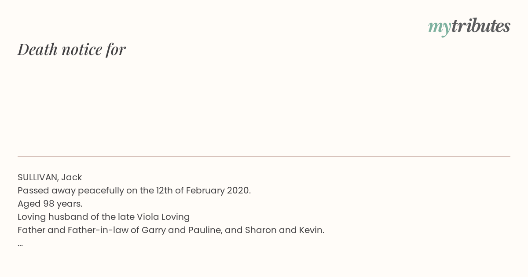This screenshot has height=277, width=528.
Task: Click the green 'my' in the logo
Action: [440, 28]
